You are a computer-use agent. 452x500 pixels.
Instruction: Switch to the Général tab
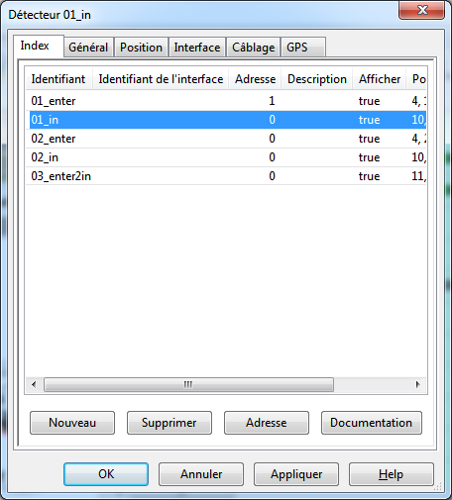pos(88,48)
